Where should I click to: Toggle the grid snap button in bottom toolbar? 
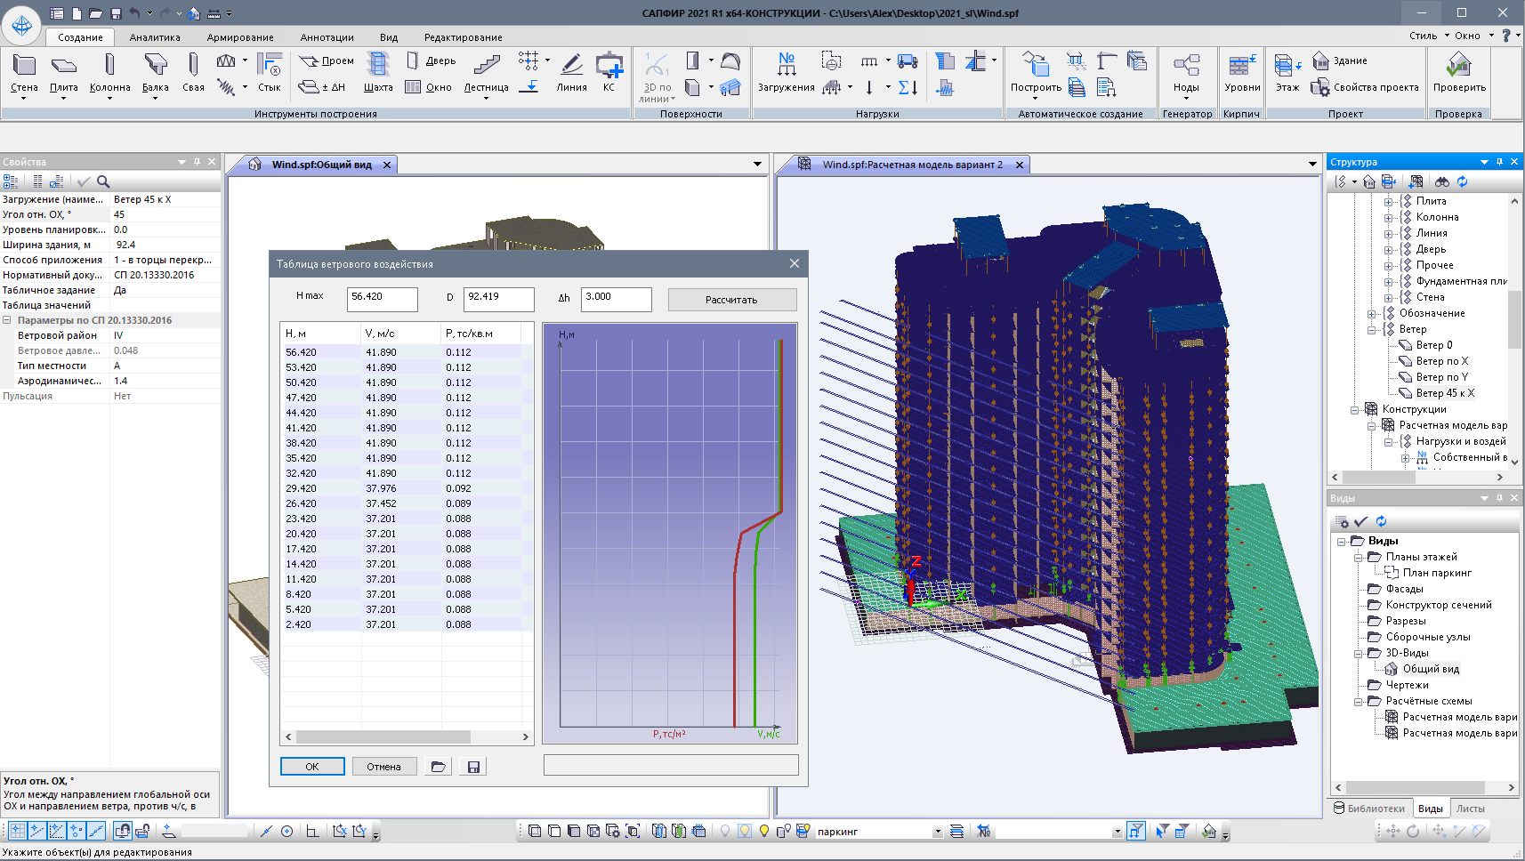pos(17,831)
